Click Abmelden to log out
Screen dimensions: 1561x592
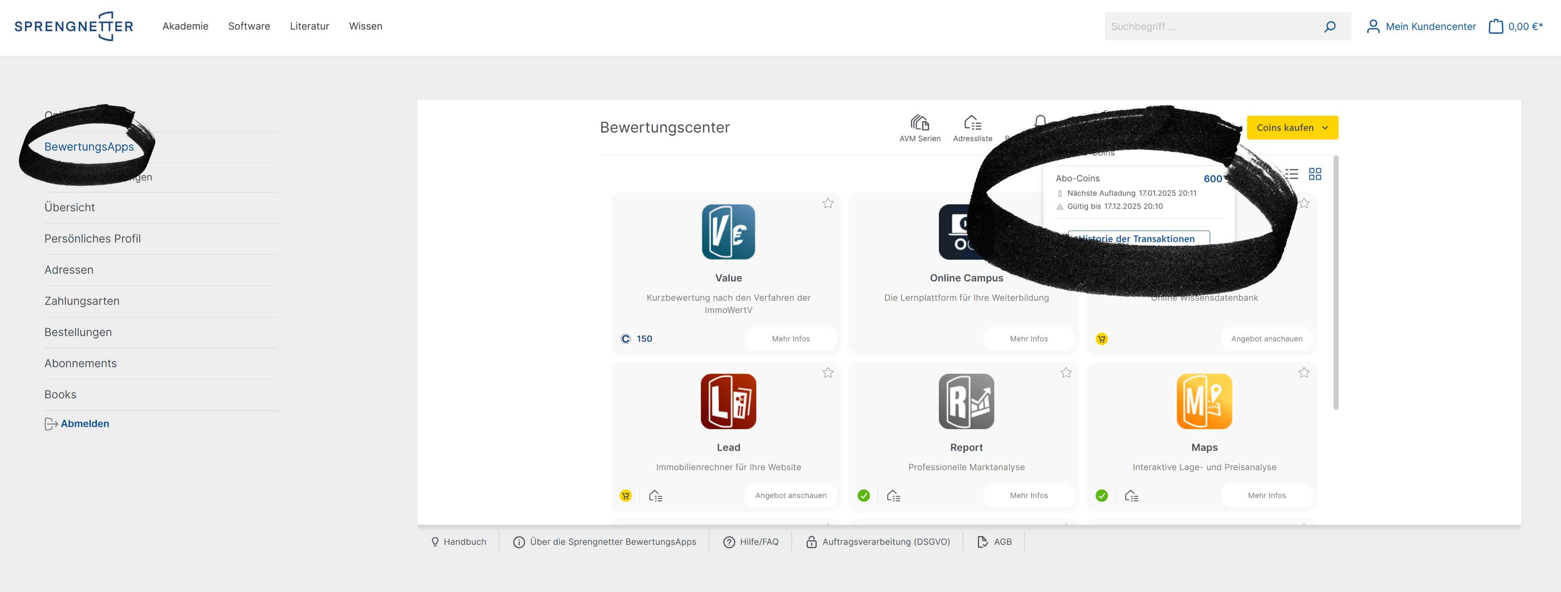(84, 424)
